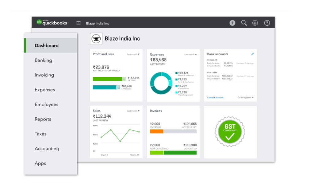Open the Apps sidebar item
This screenshot has height=188, width=314.
(x=40, y=163)
